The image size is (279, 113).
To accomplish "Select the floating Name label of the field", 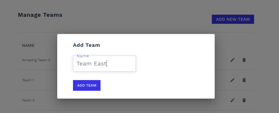I will [83, 56].
